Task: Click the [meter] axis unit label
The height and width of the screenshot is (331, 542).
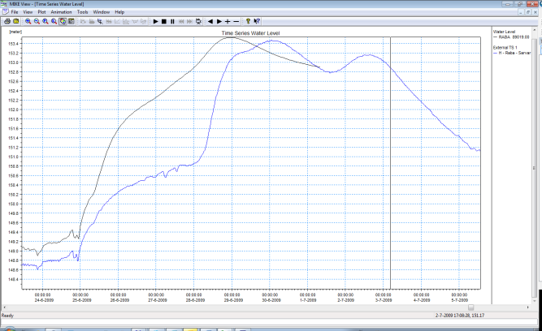Action: pyautogui.click(x=15, y=32)
